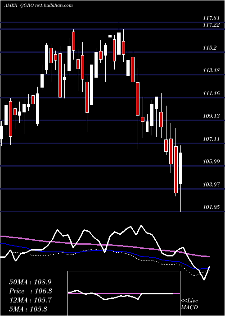
Task: Click the 117.81 price level label
Action: point(211,19)
